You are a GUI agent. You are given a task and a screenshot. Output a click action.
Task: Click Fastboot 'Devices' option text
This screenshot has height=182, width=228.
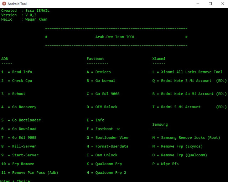(103, 72)
